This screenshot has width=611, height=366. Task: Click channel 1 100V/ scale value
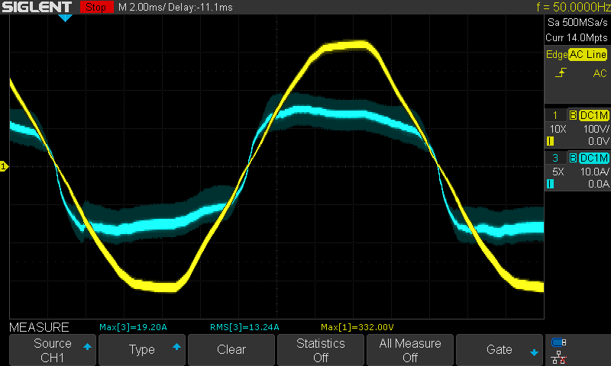tap(596, 129)
